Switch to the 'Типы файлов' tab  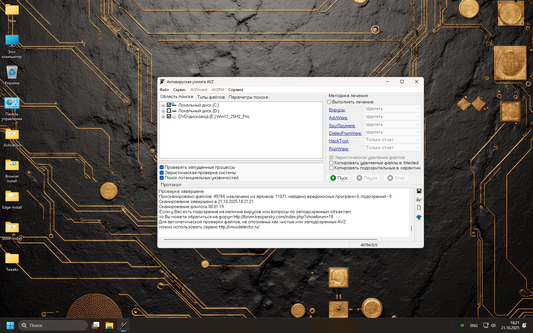click(211, 97)
